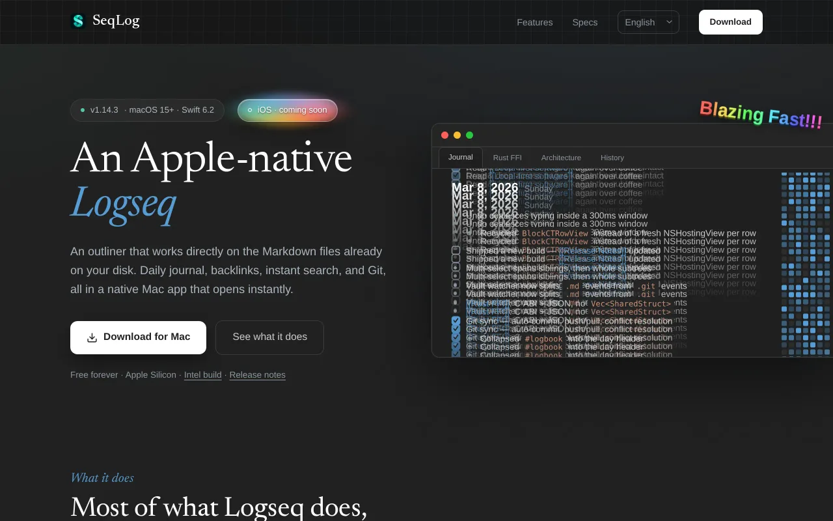Click the See what it does button
The width and height of the screenshot is (833, 521).
pos(269,337)
